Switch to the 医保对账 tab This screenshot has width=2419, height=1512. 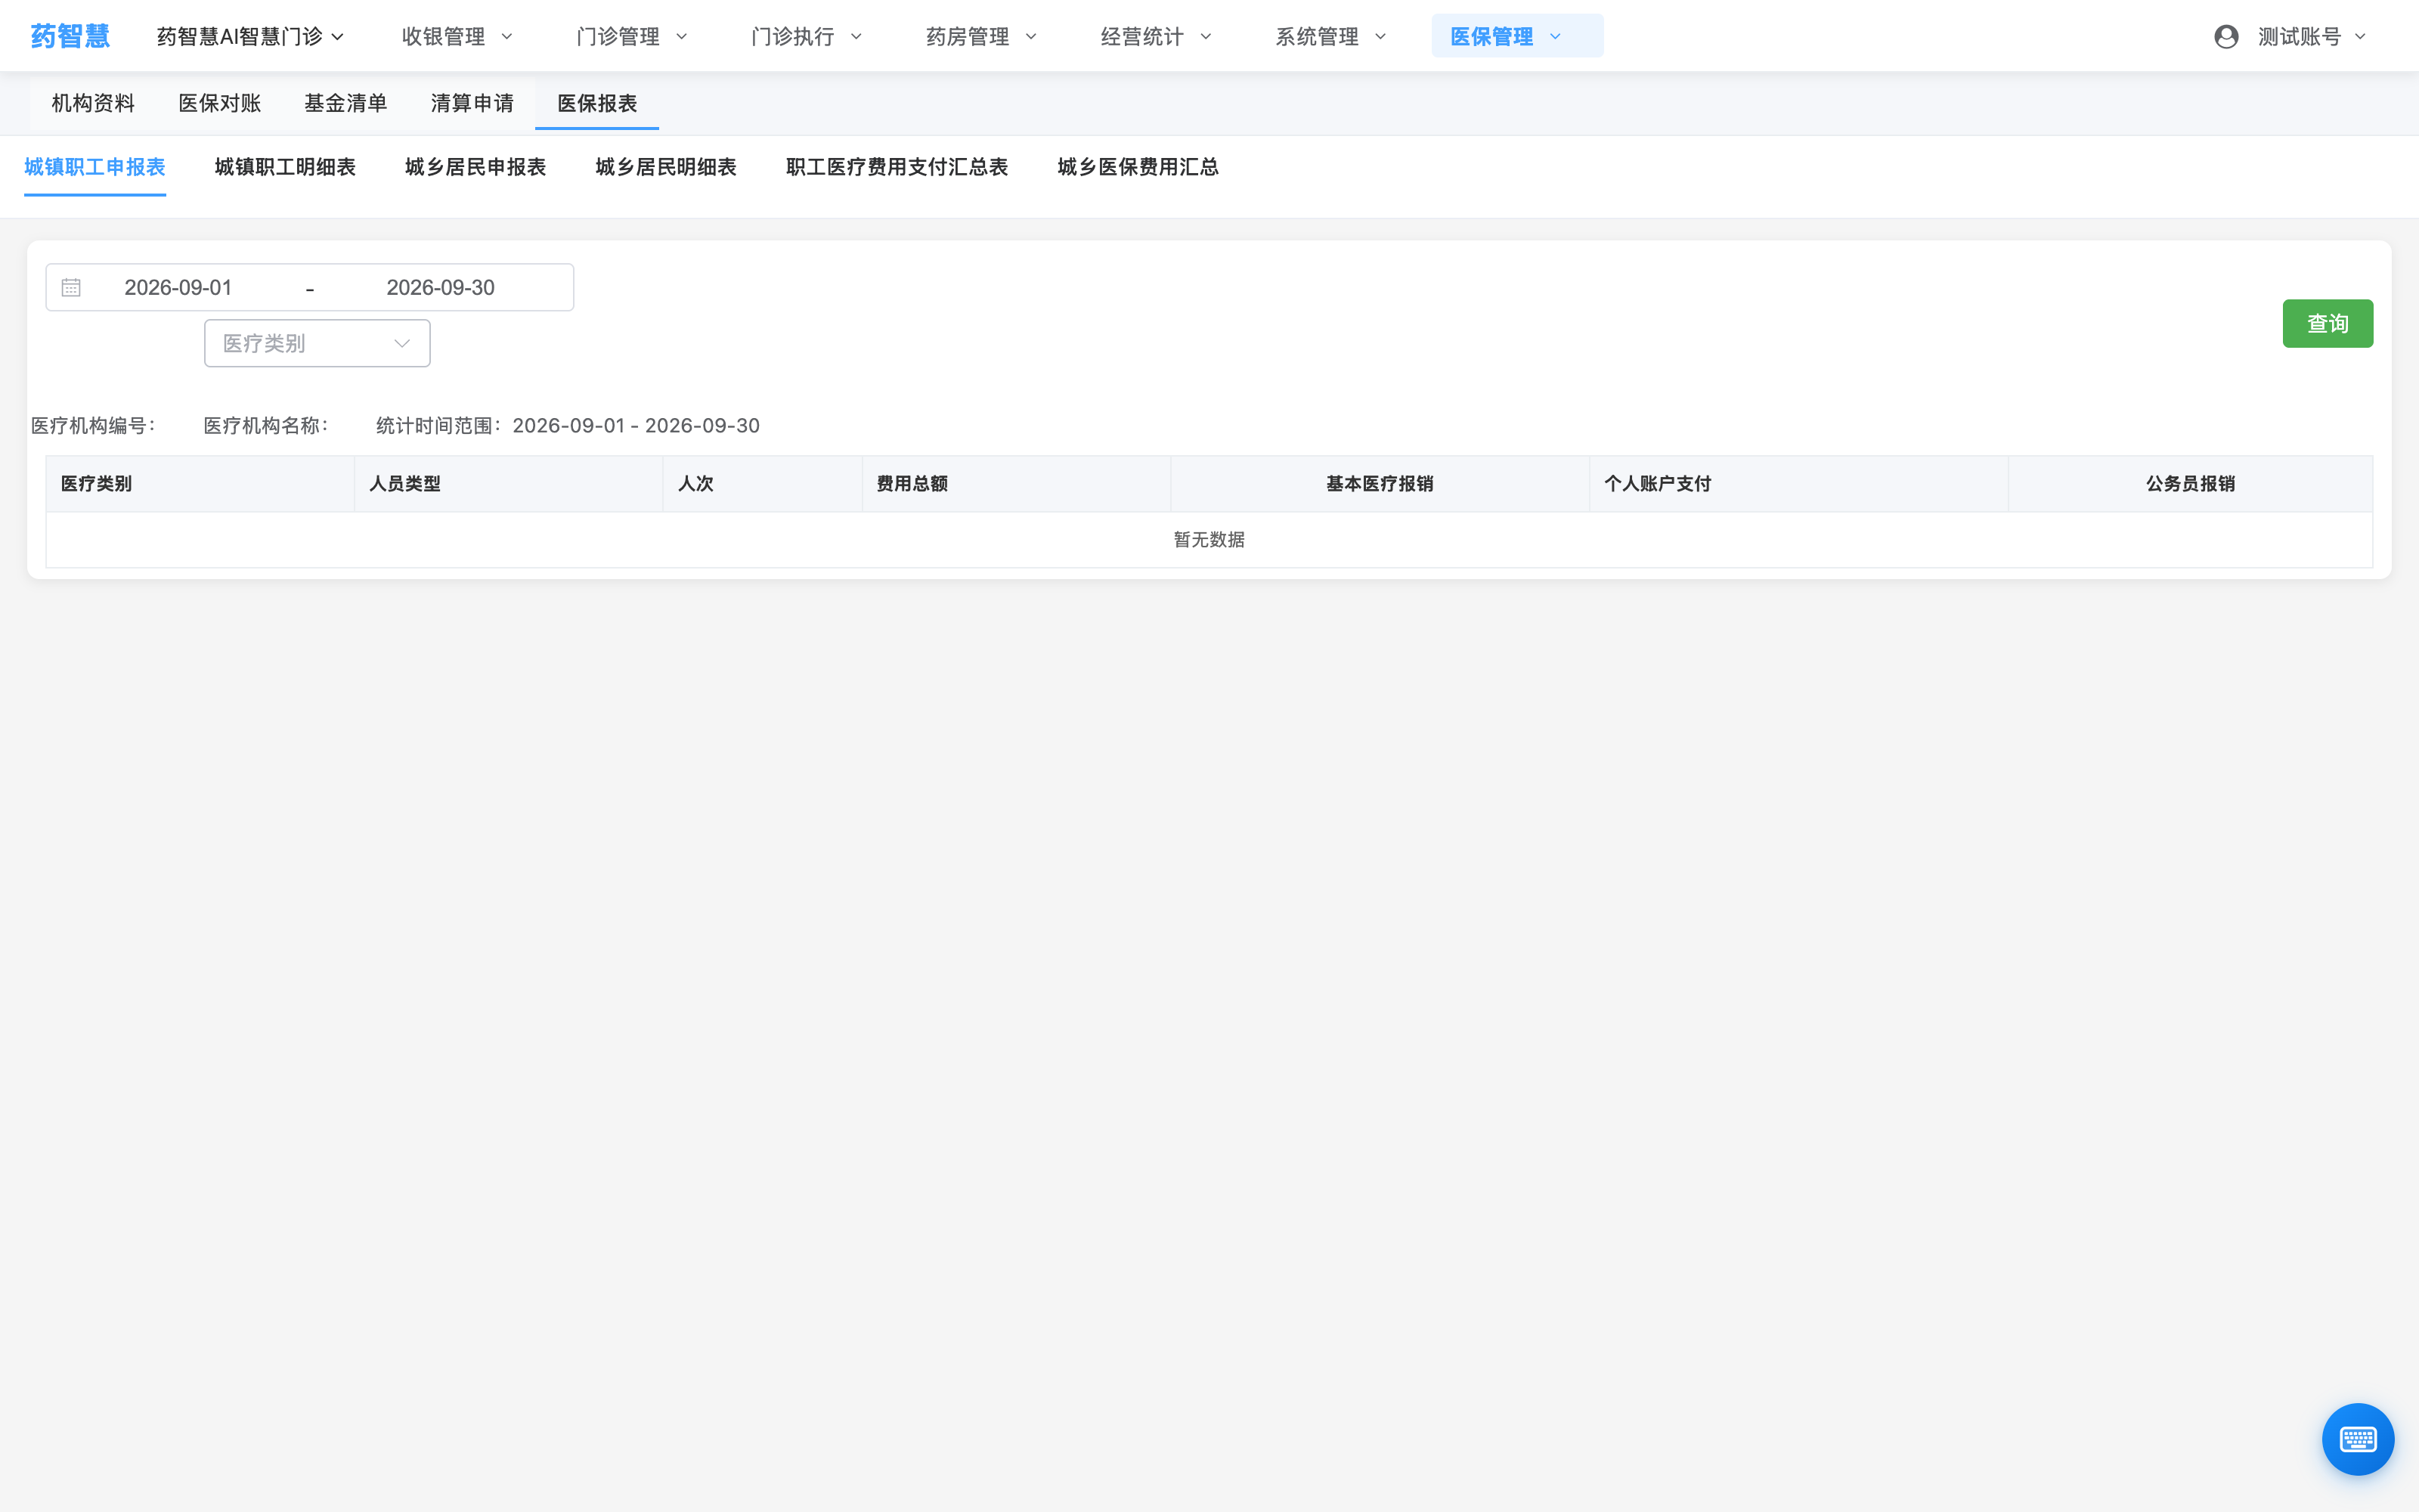click(219, 103)
